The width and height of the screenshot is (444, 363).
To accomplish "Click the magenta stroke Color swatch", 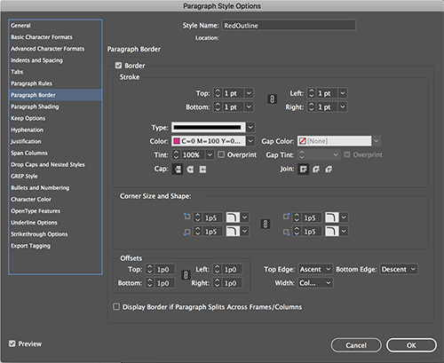I will [x=177, y=141].
